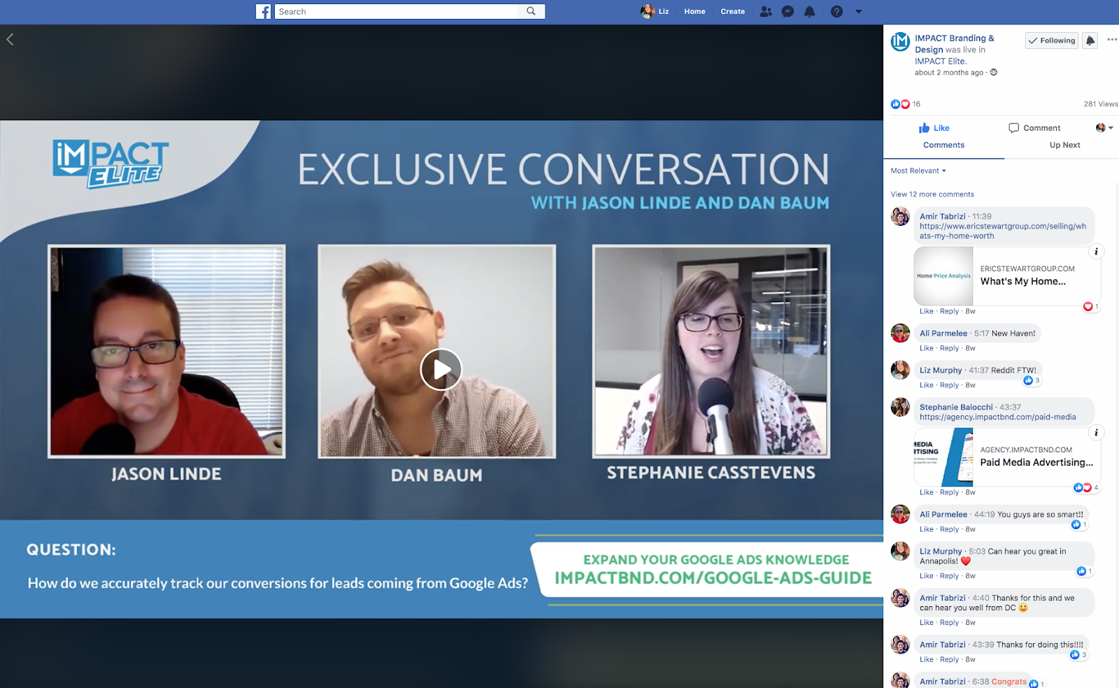The height and width of the screenshot is (688, 1119).
Task: Open the account menu dropdown arrow
Action: (x=859, y=11)
